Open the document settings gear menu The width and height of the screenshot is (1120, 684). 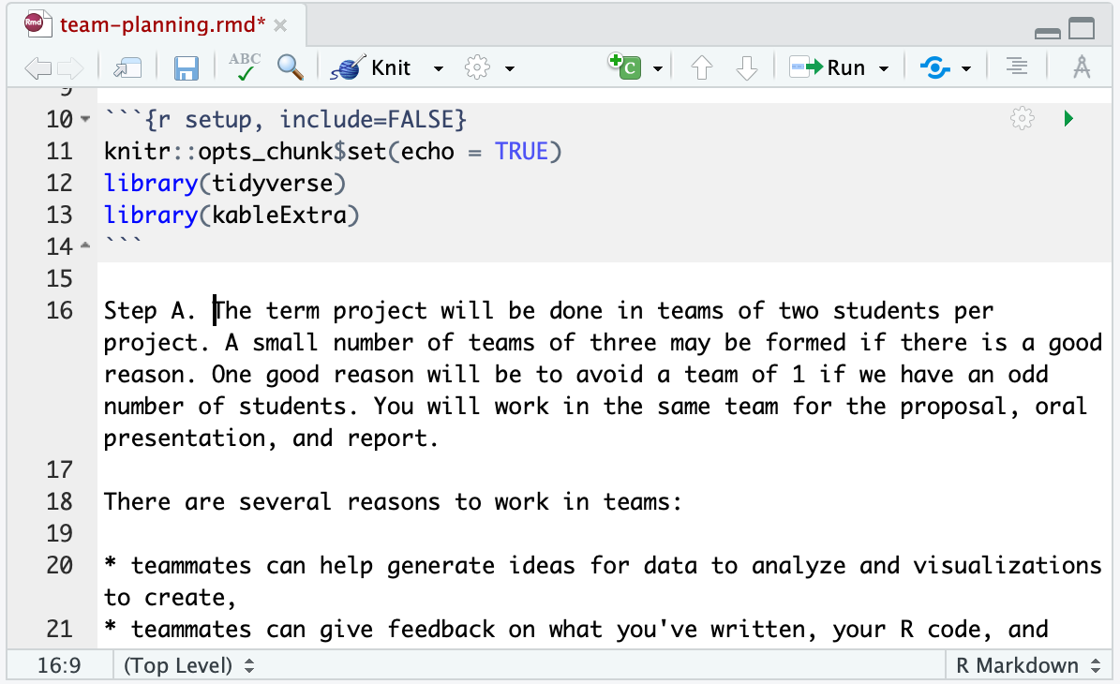(x=479, y=67)
